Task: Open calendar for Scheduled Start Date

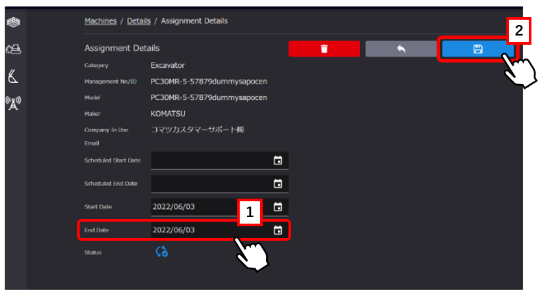Action: (278, 160)
